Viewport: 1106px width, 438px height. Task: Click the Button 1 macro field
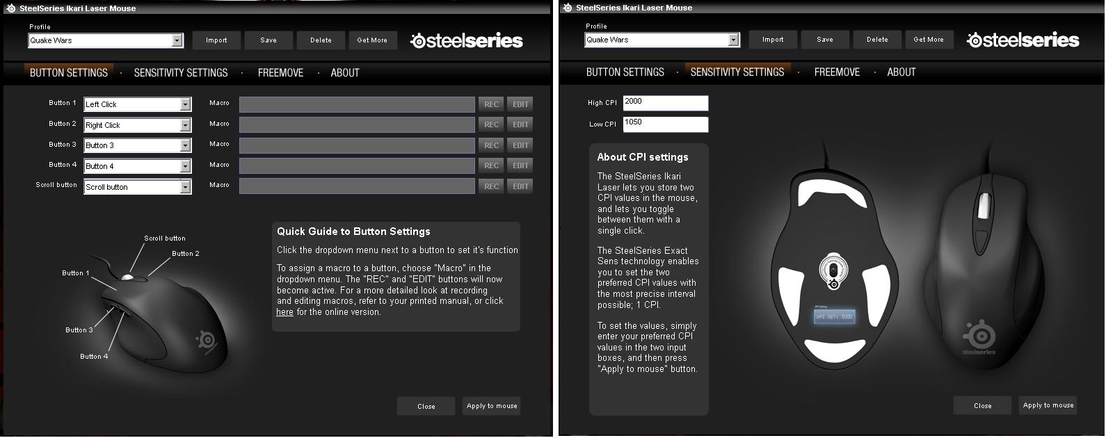pyautogui.click(x=357, y=104)
